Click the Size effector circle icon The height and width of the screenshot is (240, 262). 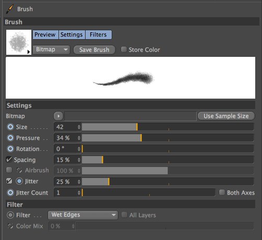(10, 127)
